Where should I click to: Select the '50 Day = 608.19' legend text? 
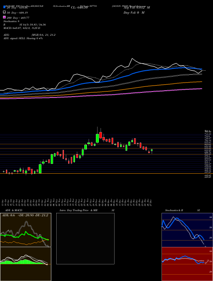17,13
